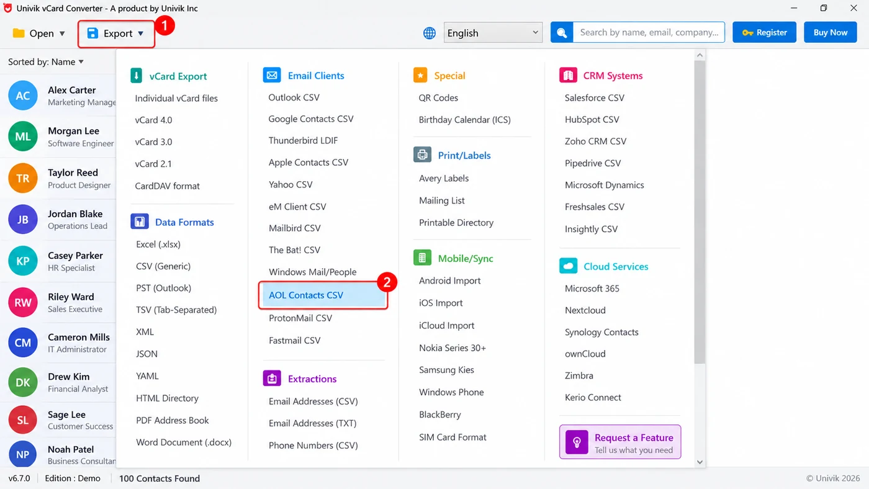Click the CRM Systems section icon

click(x=568, y=76)
